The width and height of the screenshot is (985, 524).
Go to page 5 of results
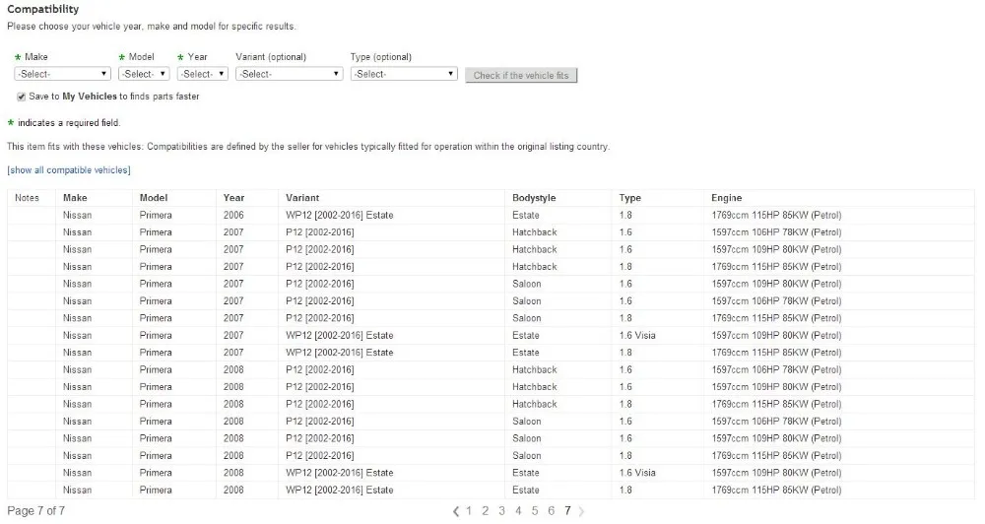click(x=535, y=511)
